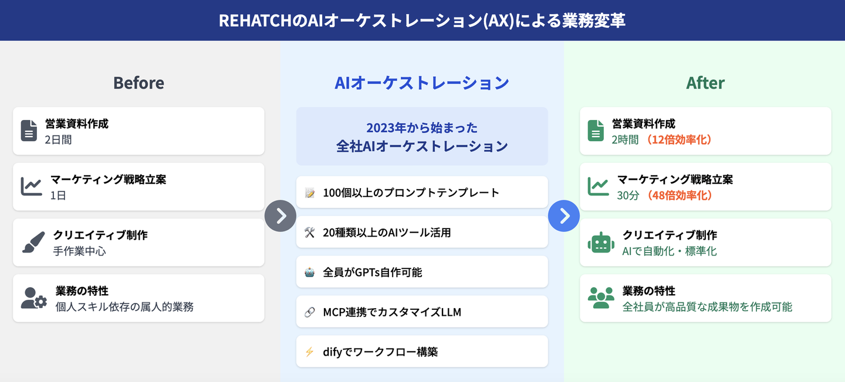Click the 2023年から始まった全社AIオーケストレーション banner

coord(422,137)
